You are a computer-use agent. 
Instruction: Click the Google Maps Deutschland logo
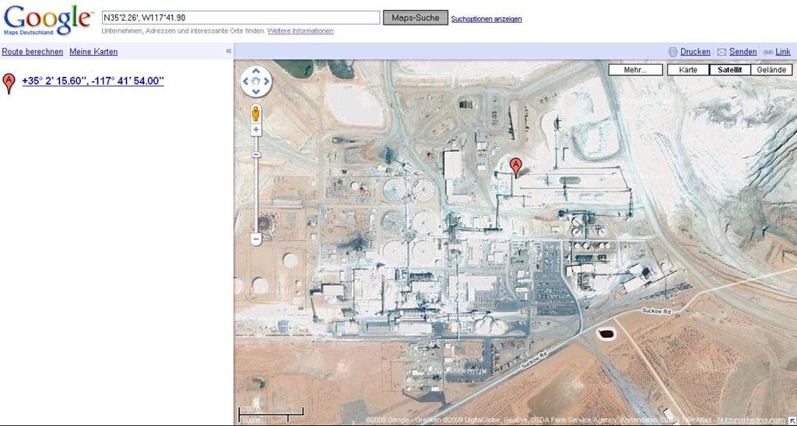pos(47,19)
